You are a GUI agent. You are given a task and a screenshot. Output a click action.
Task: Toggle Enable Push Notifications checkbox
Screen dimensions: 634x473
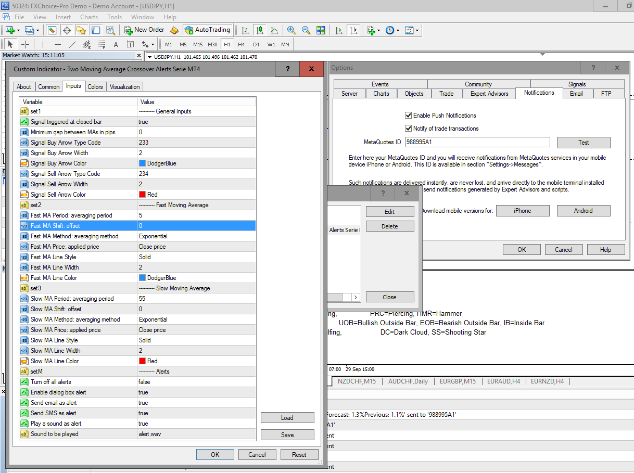(x=409, y=116)
